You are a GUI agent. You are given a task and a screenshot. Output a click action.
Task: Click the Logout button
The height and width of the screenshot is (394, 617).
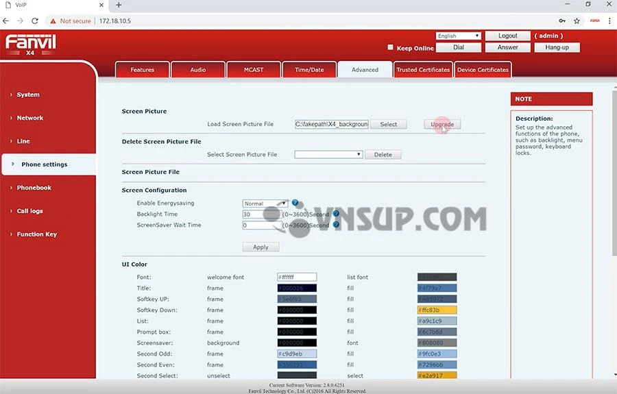click(x=508, y=36)
